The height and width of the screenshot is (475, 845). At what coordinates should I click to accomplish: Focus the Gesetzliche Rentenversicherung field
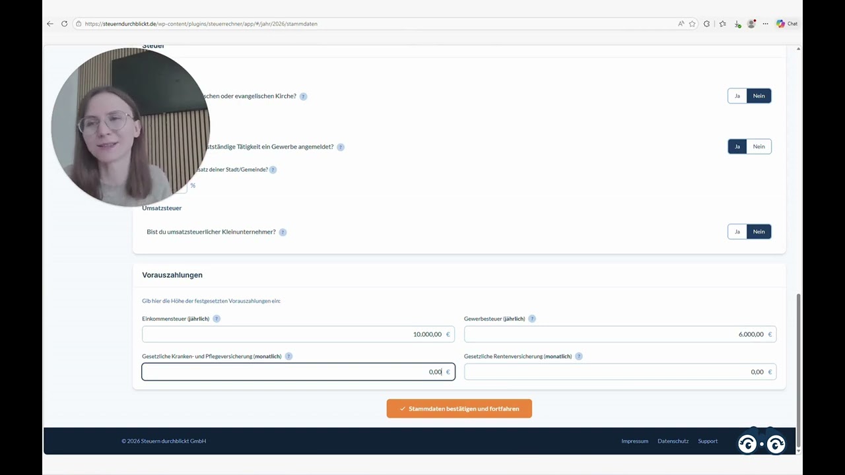tap(620, 371)
